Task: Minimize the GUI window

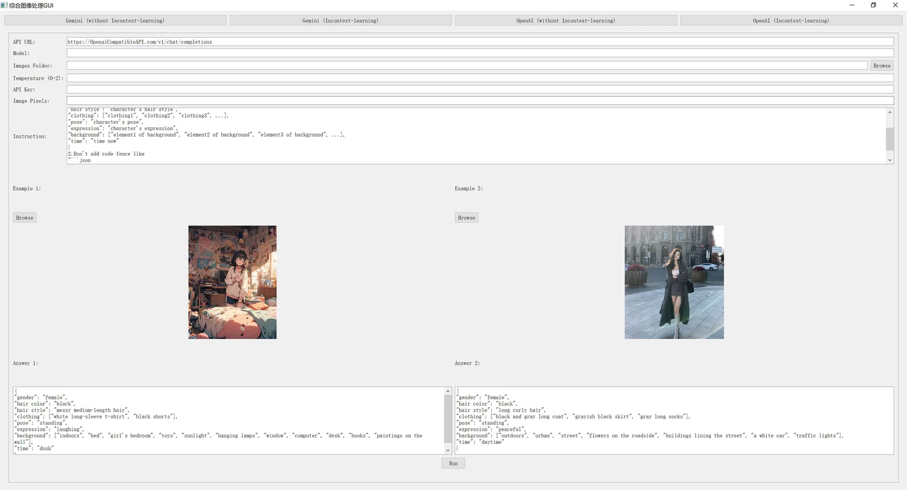Action: [852, 5]
